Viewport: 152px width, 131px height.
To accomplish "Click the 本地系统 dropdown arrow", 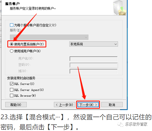I will point(115,44).
